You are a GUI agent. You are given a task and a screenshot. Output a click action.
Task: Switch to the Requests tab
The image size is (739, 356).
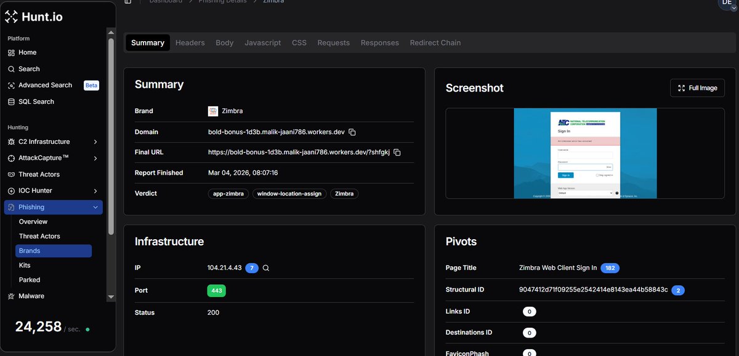(334, 42)
